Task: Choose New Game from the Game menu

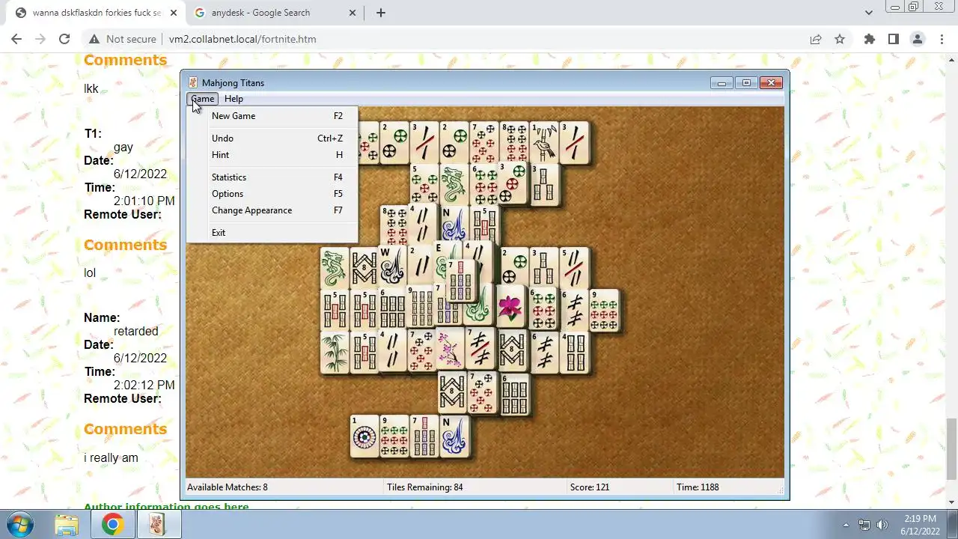Action: click(x=272, y=116)
